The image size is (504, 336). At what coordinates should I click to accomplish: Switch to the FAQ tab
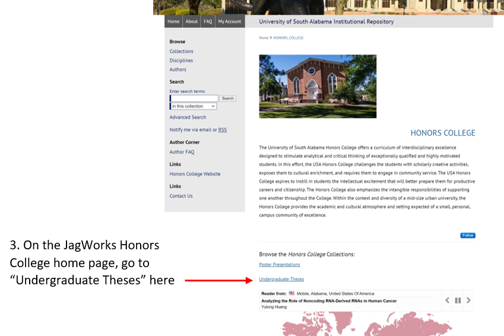pos(208,21)
